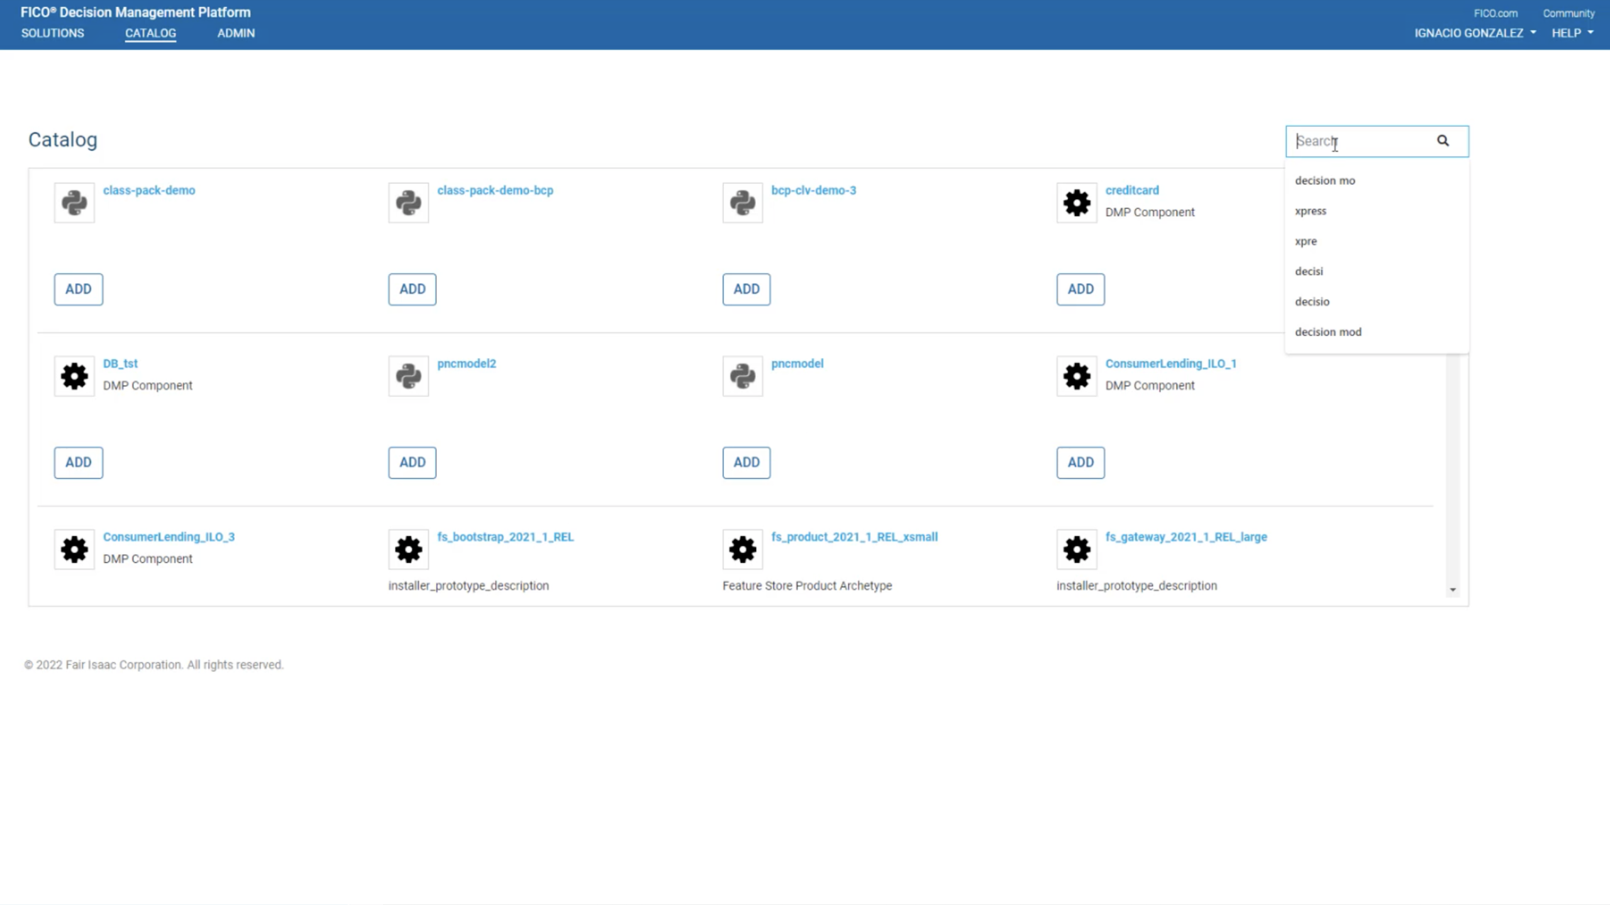Open the class-pack-demo link
Screen dimensions: 1610x905
coord(149,190)
